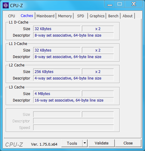Screen dimensions: 145x151
Task: Click the L1 D-Cache size field
Action: (57, 29)
